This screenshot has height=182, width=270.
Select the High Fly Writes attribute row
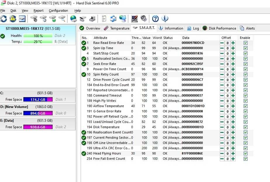coord(167,101)
